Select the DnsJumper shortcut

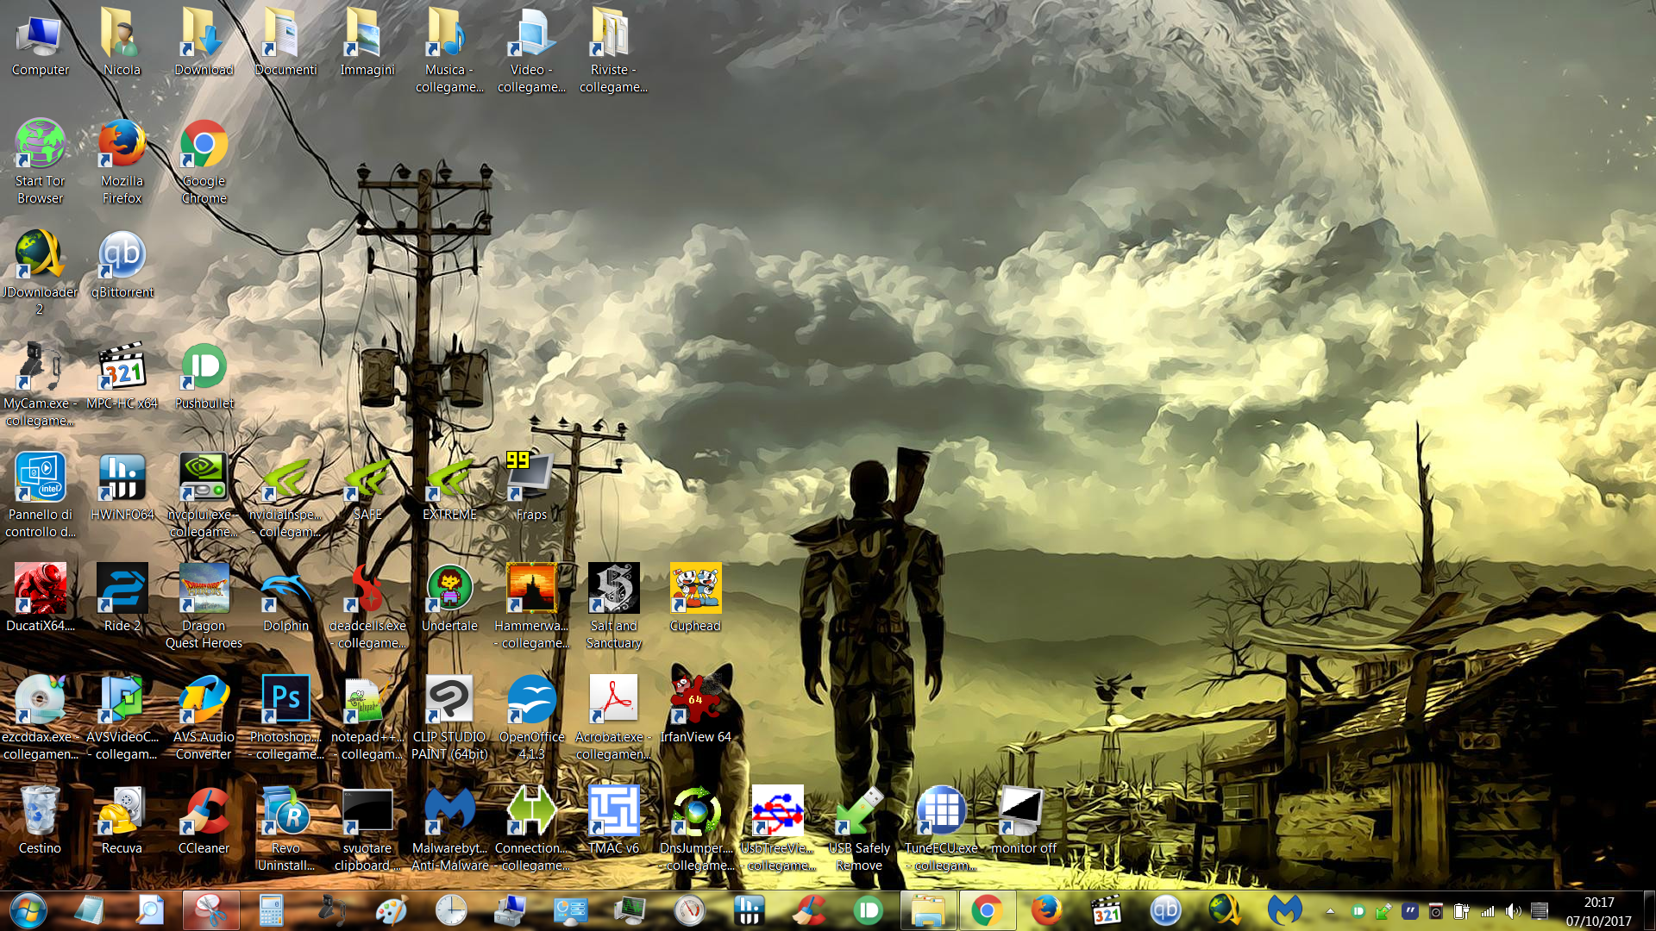click(x=695, y=829)
